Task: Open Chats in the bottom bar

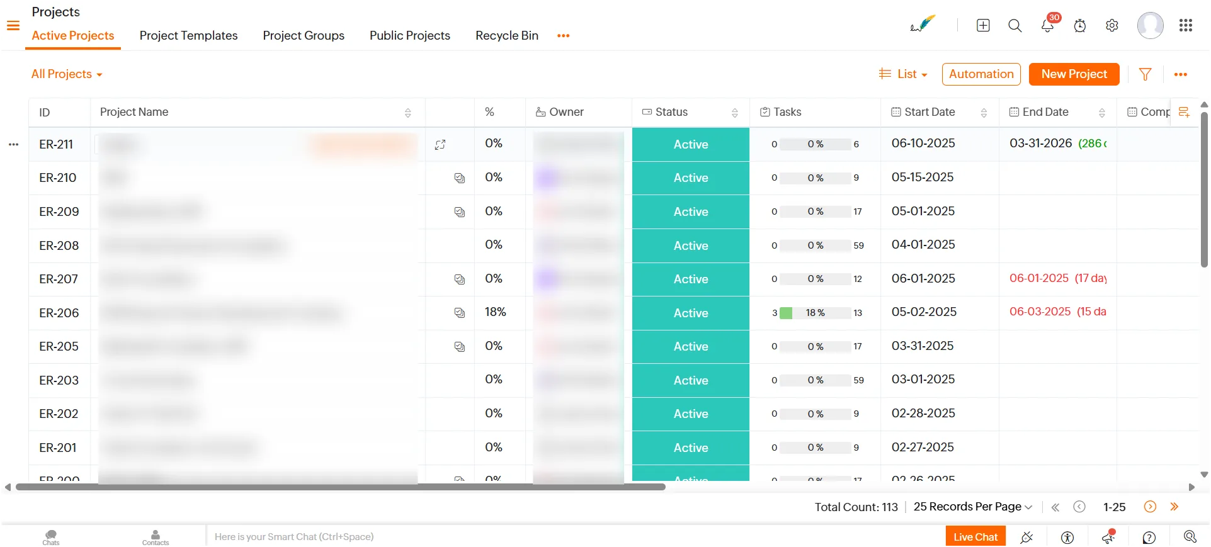Action: click(x=51, y=537)
